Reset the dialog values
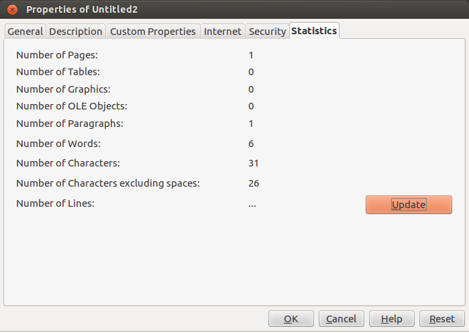469x333 pixels. pos(441,319)
